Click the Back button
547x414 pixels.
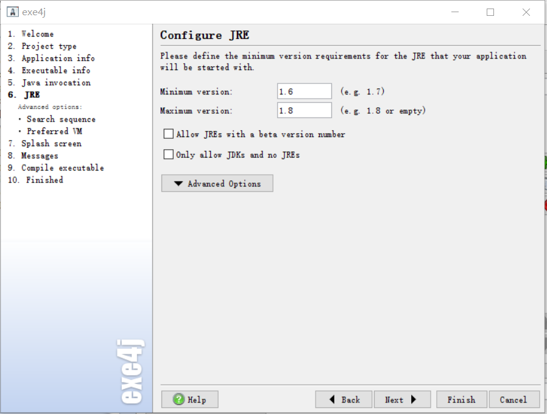[x=344, y=399]
